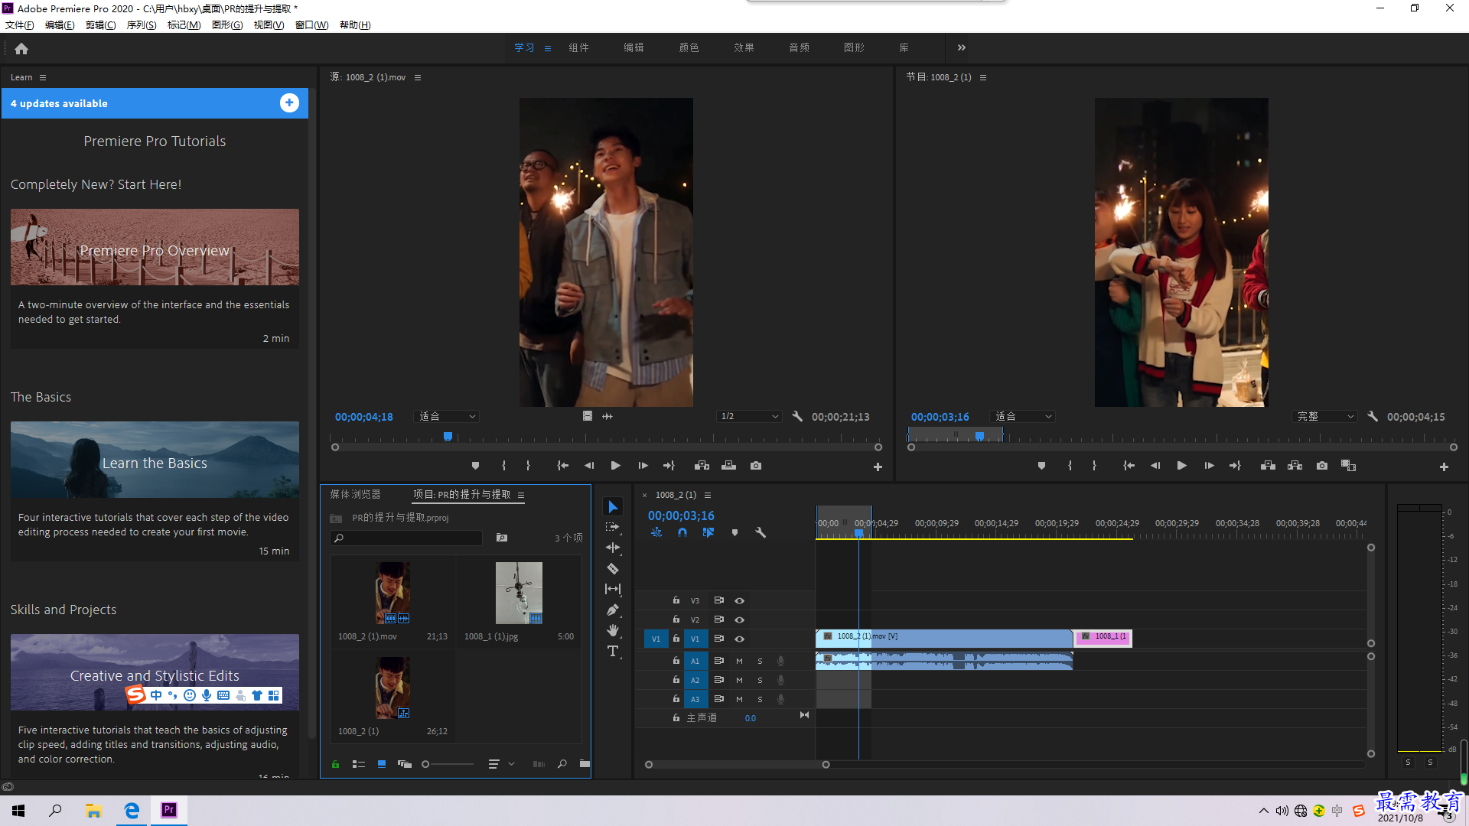This screenshot has height=826, width=1469.
Task: Toggle snap in timeline
Action: (x=682, y=532)
